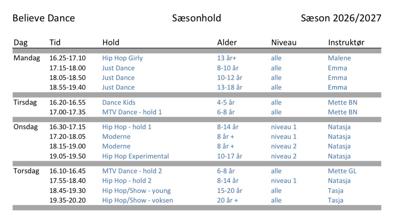Select the Believe Dance title
The image size is (394, 224).
point(43,18)
